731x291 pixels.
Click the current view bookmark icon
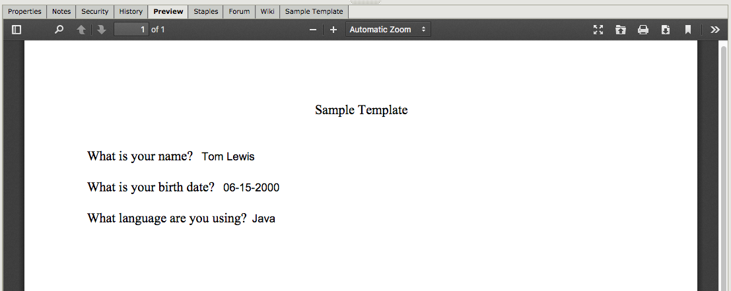(687, 30)
